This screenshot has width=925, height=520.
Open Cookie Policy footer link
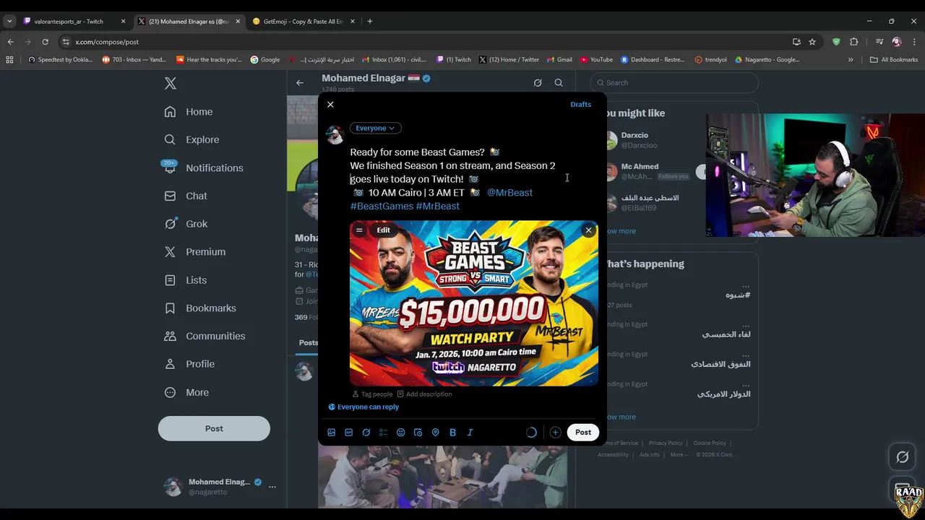point(710,443)
